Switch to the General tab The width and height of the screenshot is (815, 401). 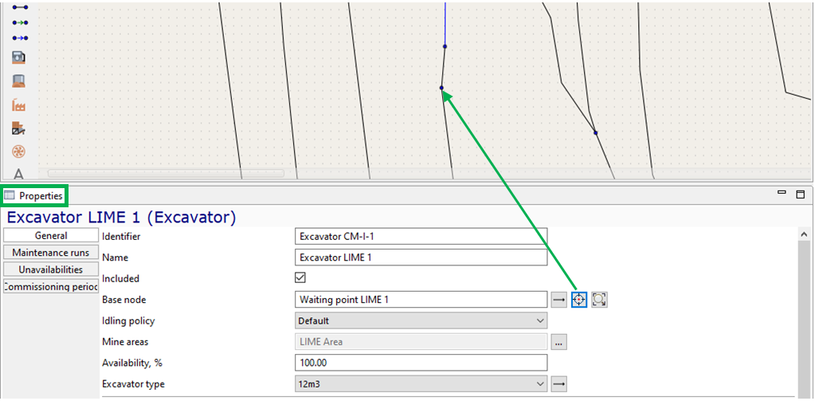[51, 236]
